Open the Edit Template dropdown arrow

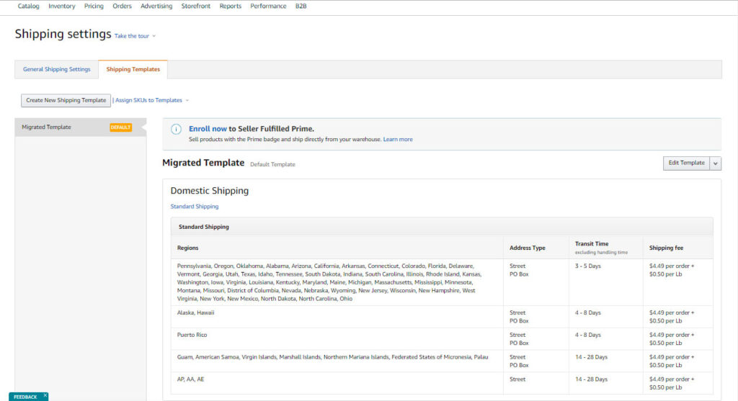[716, 163]
